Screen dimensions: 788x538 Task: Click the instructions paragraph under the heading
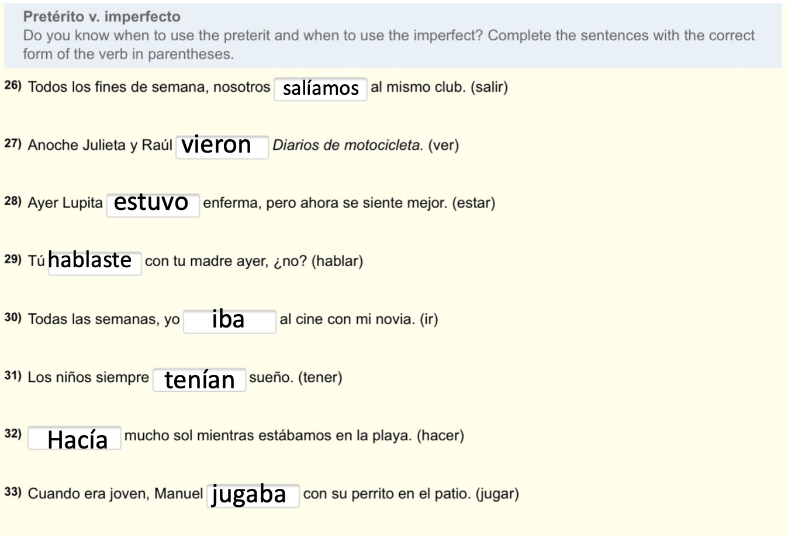pos(388,44)
